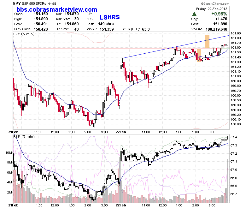Open the bbs.cobrasmarketview.com link
Image resolution: width=246 pixels, height=208 pixels.
click(57, 9)
